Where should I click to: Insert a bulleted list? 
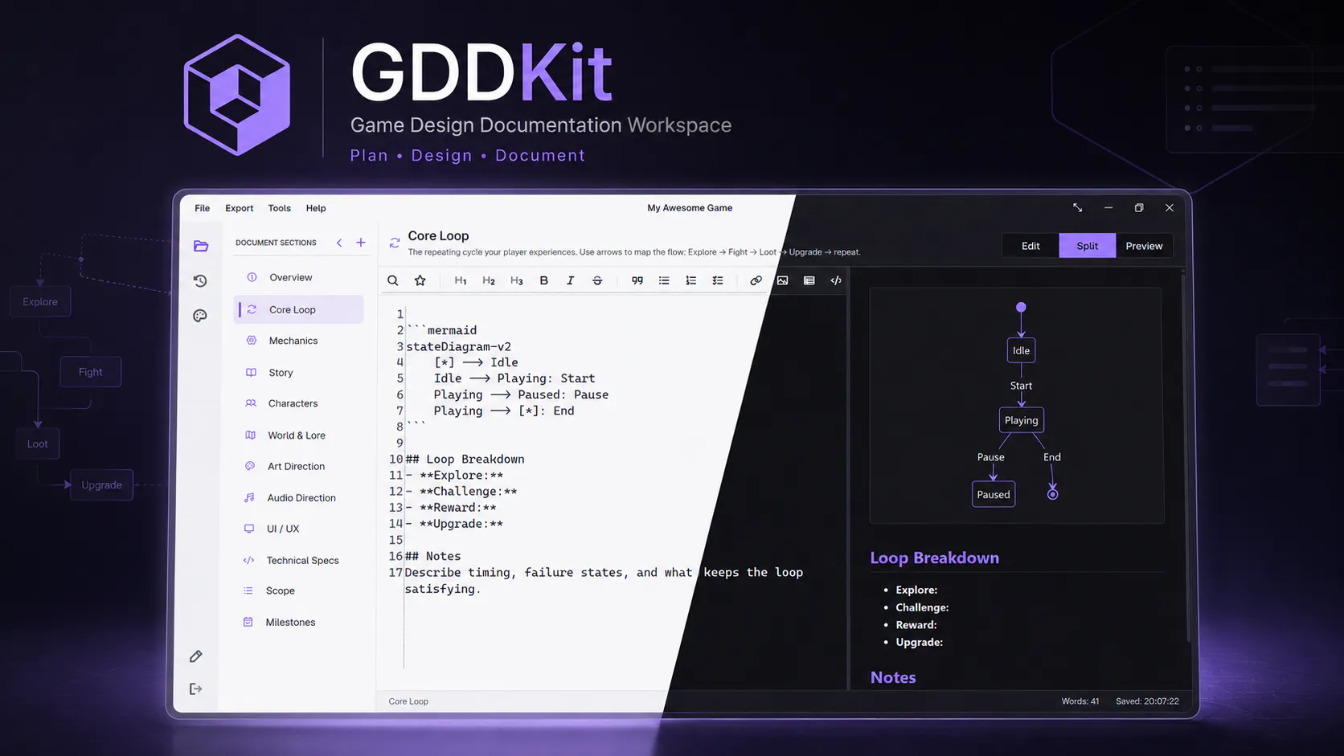[x=664, y=280]
